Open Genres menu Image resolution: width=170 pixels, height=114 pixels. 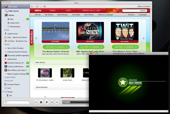(x=38, y=15)
